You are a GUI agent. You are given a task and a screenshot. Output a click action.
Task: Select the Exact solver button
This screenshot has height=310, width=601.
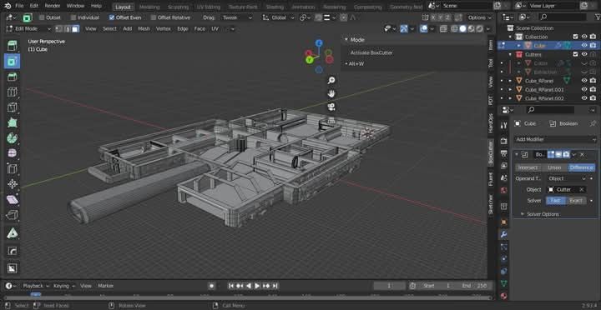pyautogui.click(x=576, y=201)
